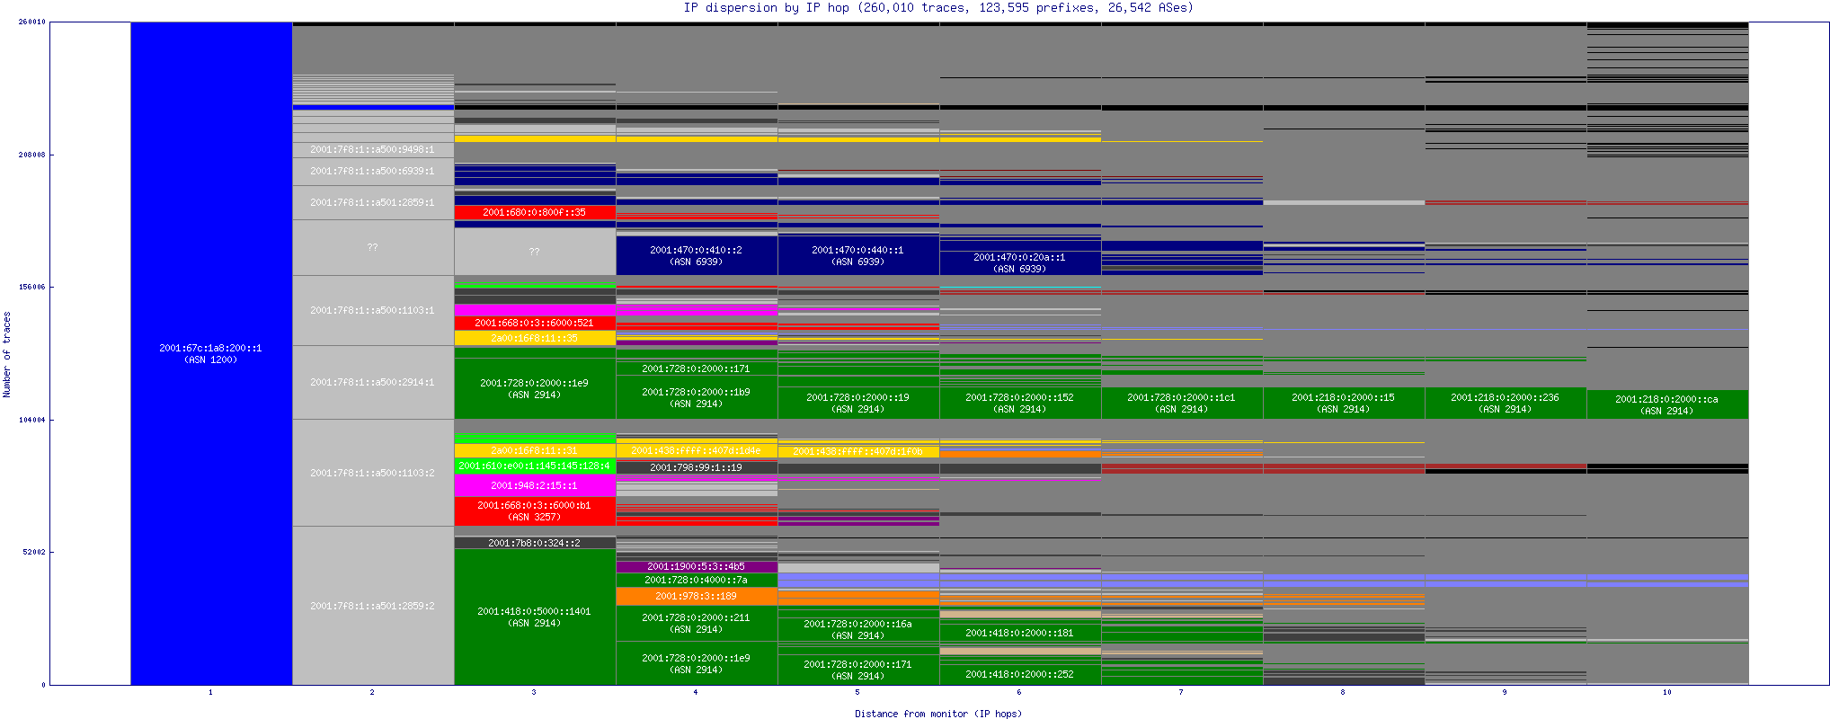Click the green 2001:728:0:2000::1c1 block
The image size is (1830, 719).
(x=1182, y=403)
